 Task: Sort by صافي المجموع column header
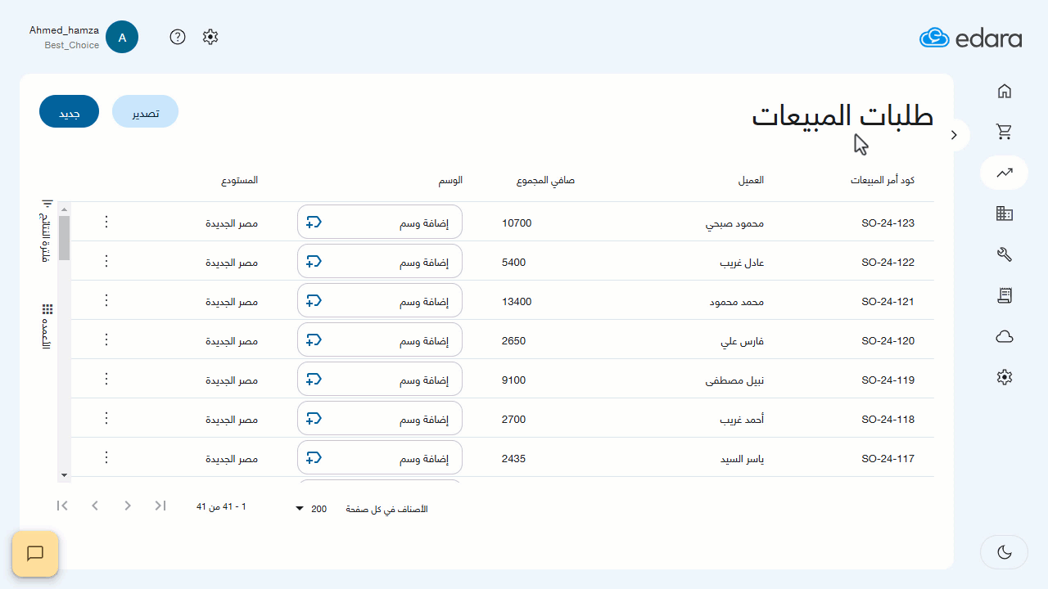(x=545, y=180)
